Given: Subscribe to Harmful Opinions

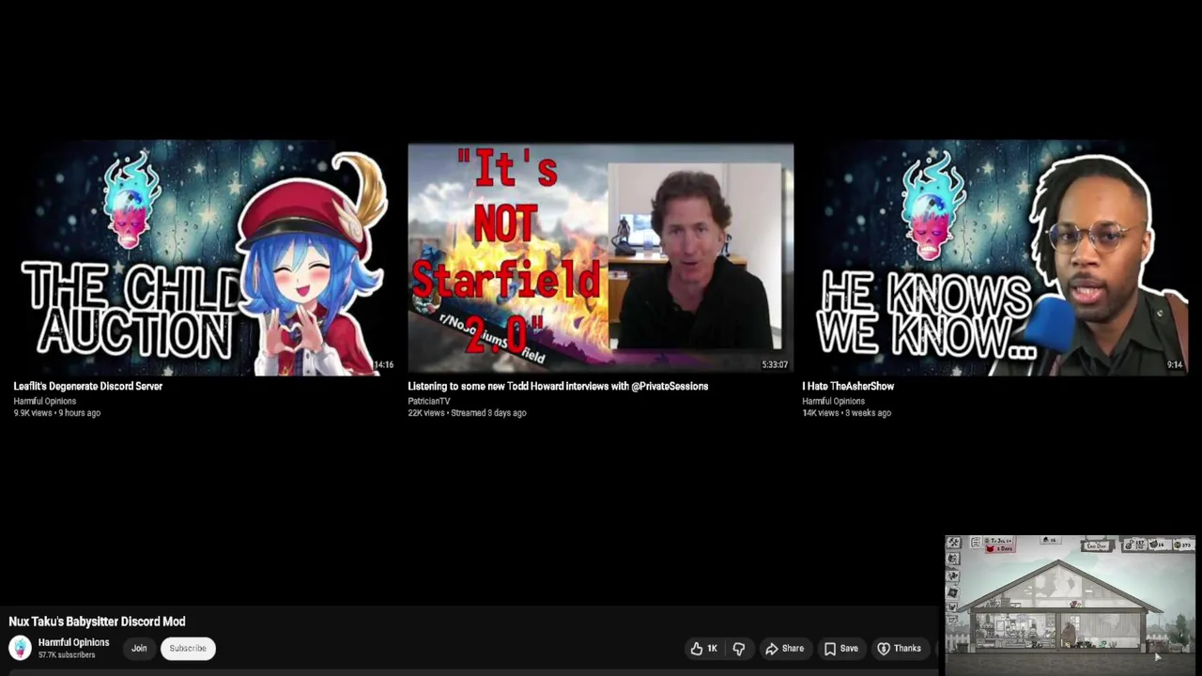Looking at the screenshot, I should [188, 648].
